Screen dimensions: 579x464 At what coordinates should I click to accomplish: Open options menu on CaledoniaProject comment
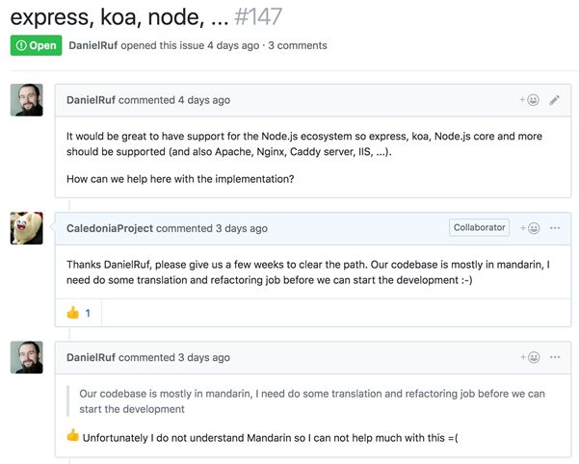[x=555, y=228]
